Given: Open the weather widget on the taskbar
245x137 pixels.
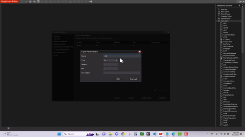Looking at the screenshot, I should pyautogui.click(x=11, y=134).
